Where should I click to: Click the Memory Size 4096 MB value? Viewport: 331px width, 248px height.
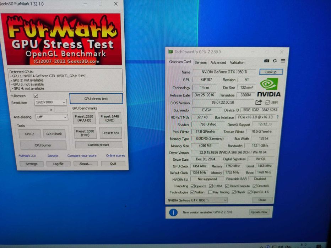tap(205, 146)
